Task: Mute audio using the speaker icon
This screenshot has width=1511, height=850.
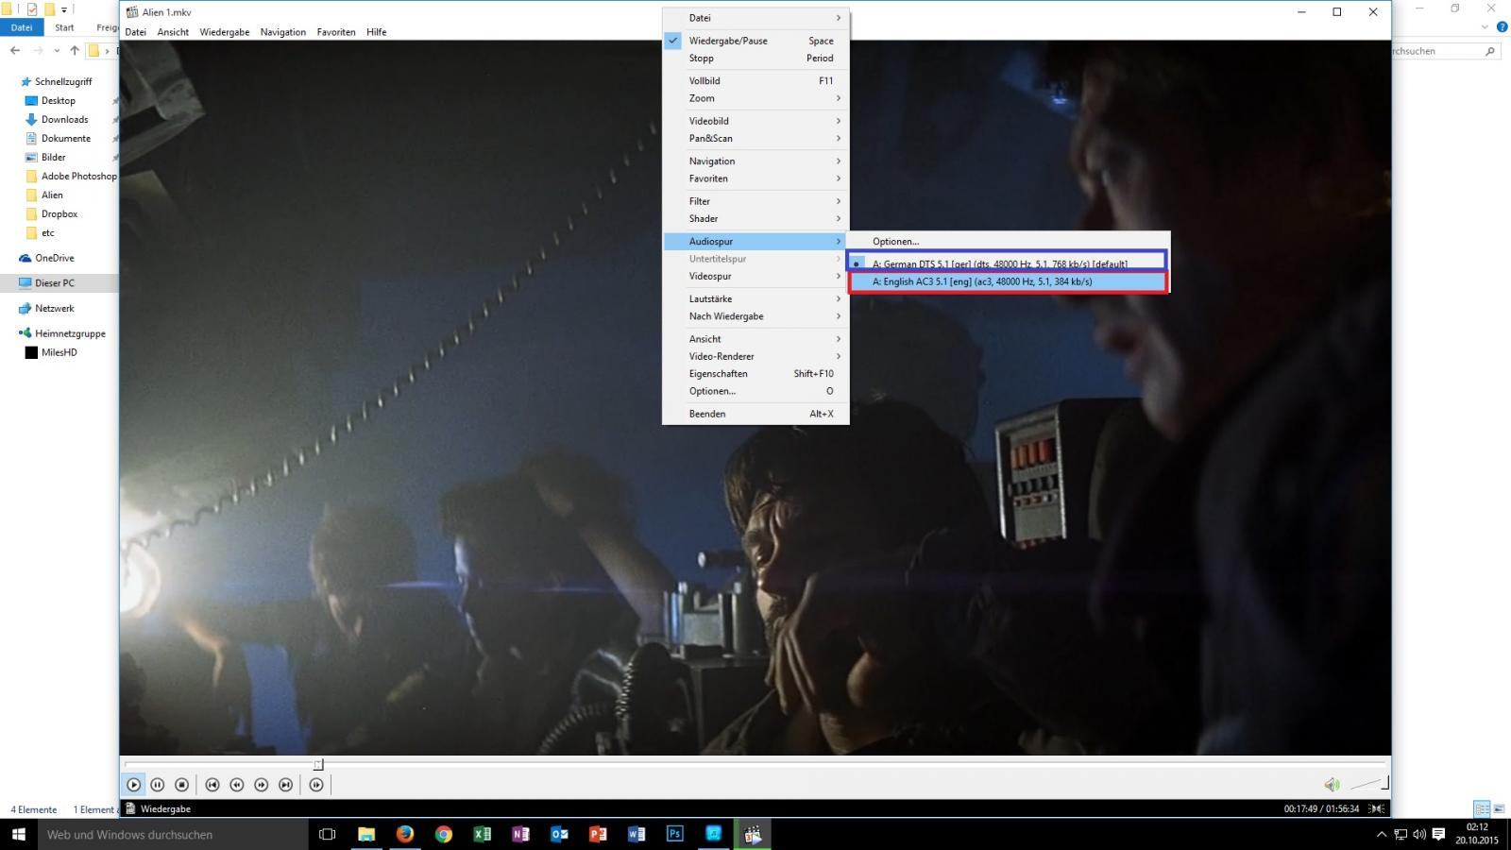Action: [1332, 784]
